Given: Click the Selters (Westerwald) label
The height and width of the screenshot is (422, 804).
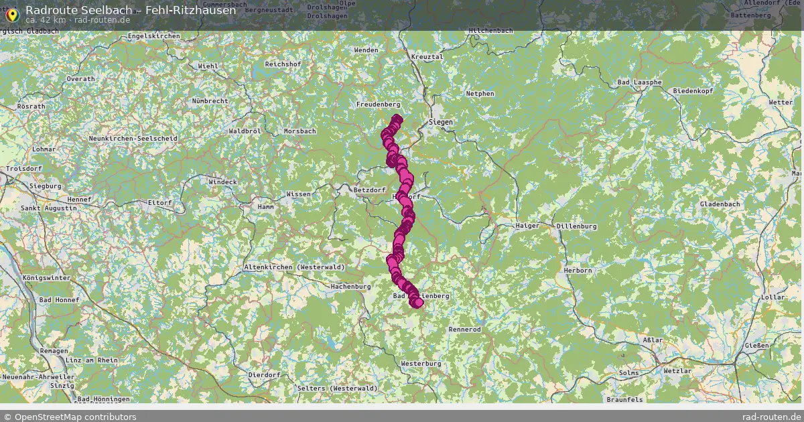Looking at the screenshot, I should (x=337, y=389).
